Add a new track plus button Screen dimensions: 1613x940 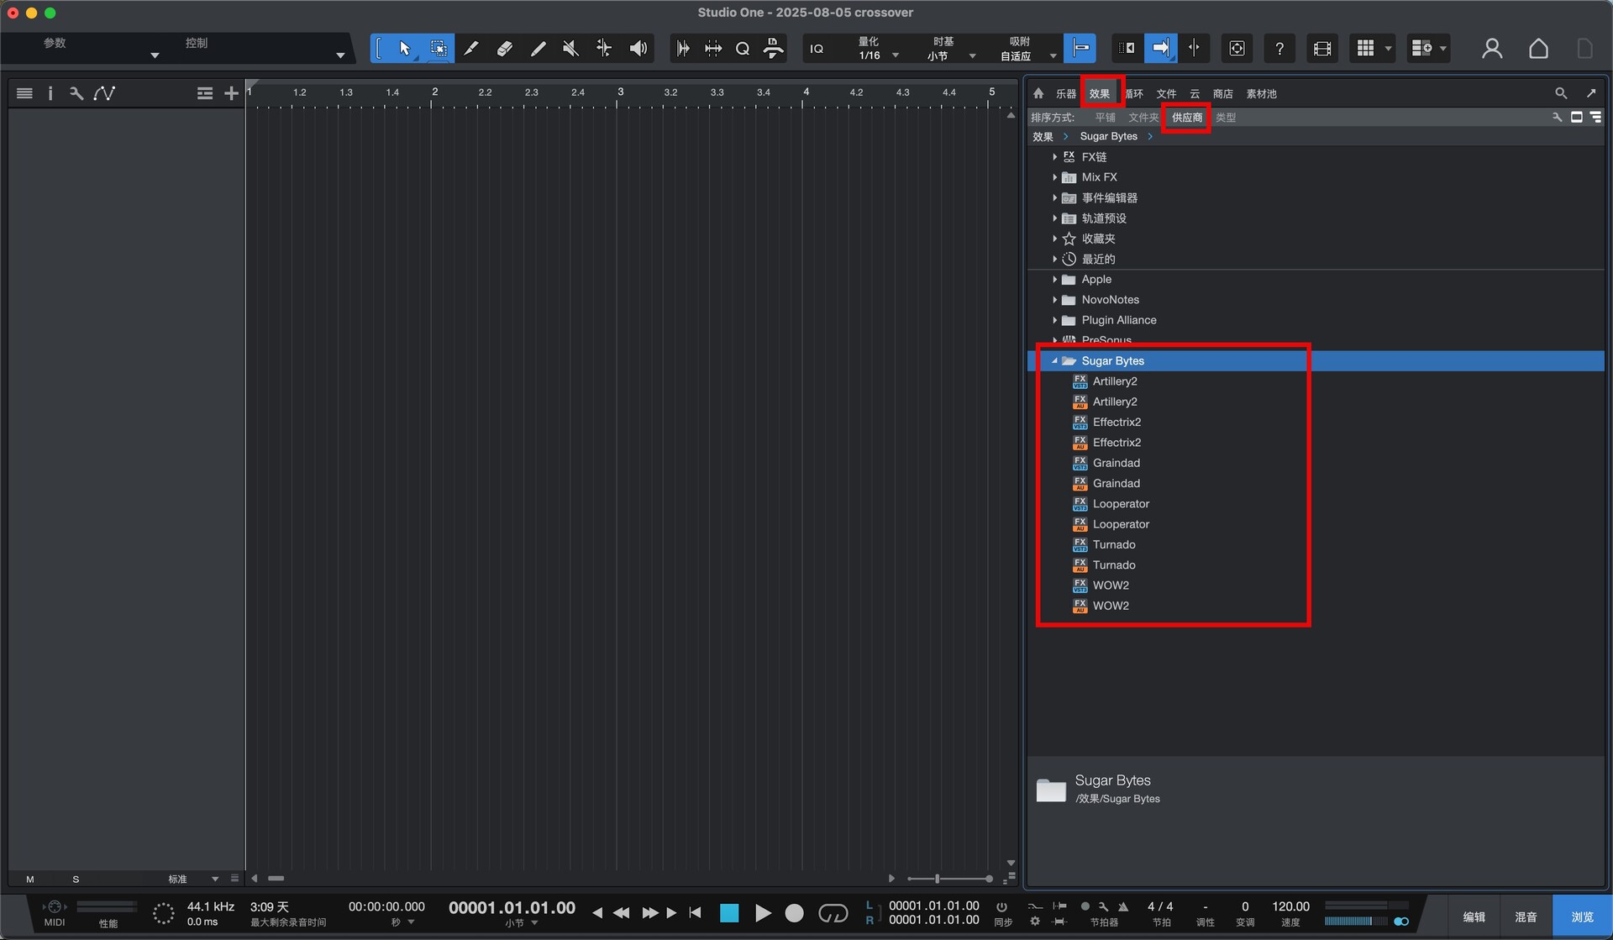point(231,93)
